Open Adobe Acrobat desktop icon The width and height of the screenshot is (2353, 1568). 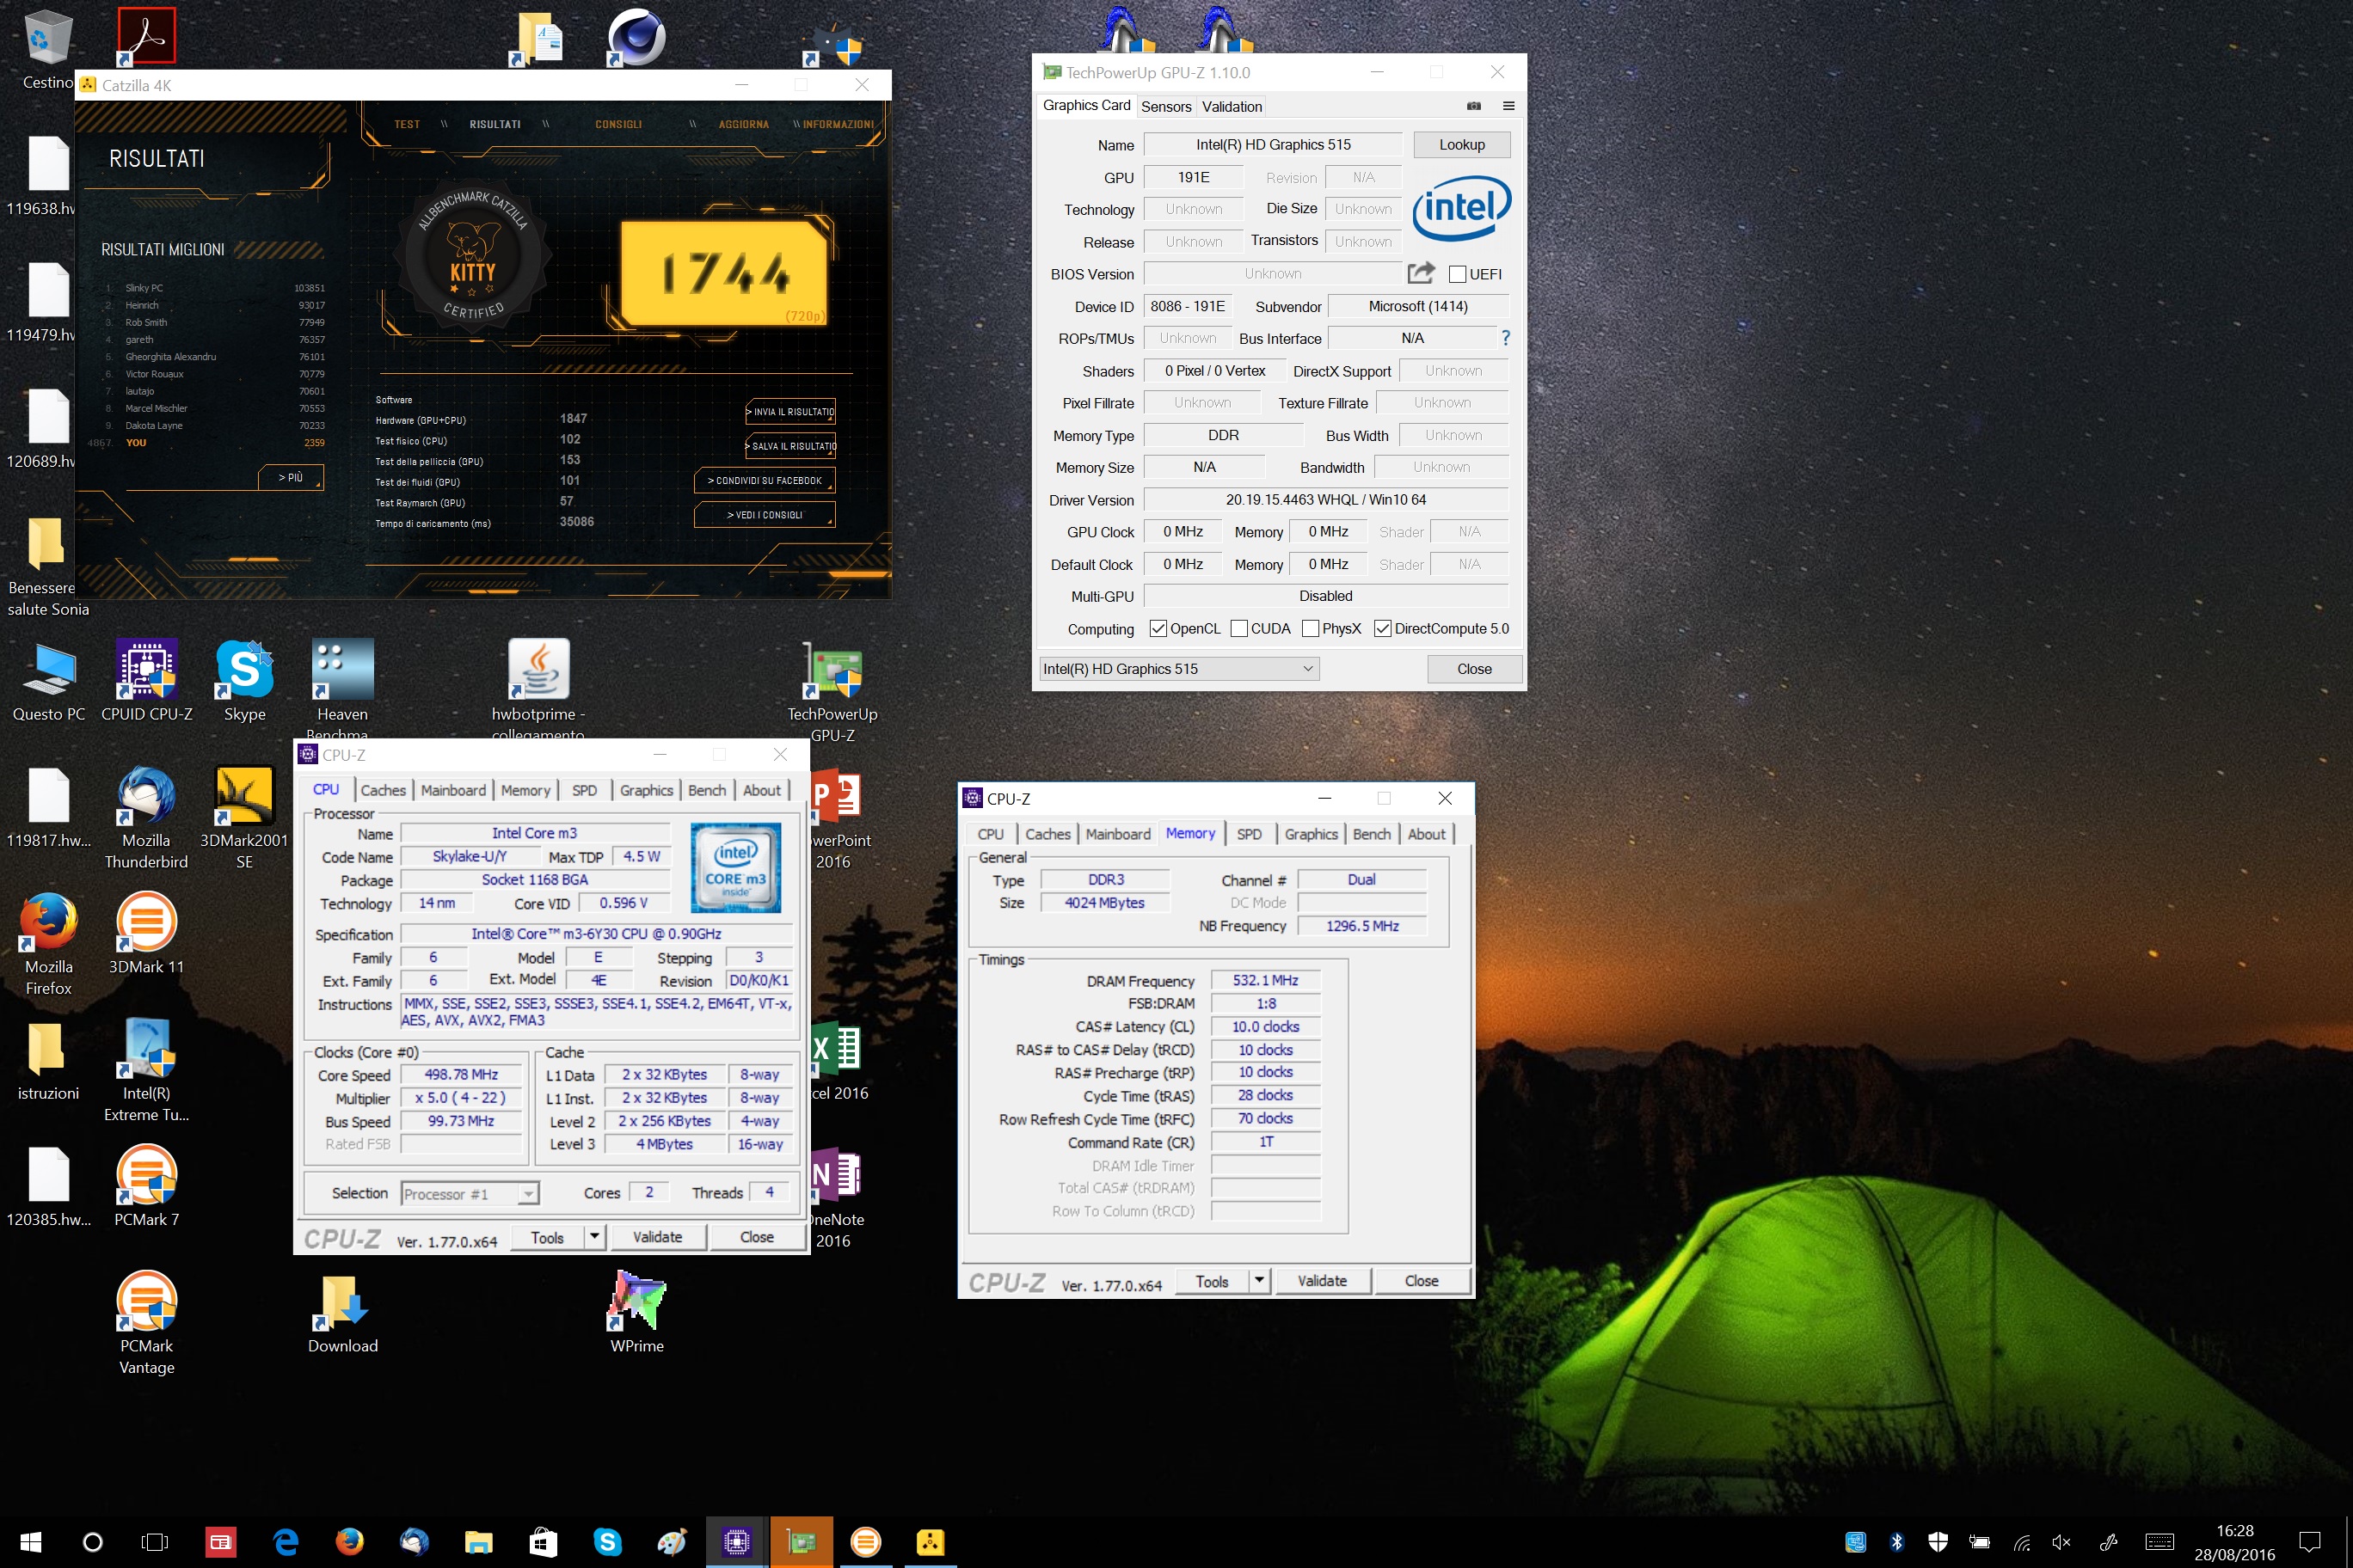(x=146, y=36)
